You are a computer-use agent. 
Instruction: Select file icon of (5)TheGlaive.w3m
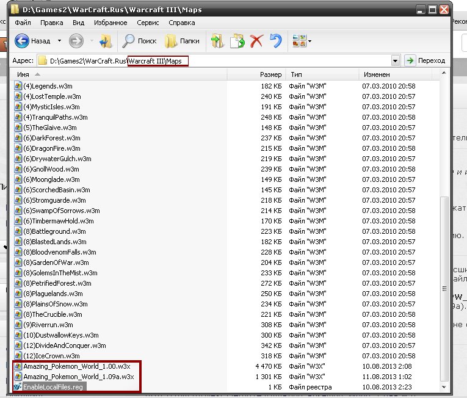(18, 128)
